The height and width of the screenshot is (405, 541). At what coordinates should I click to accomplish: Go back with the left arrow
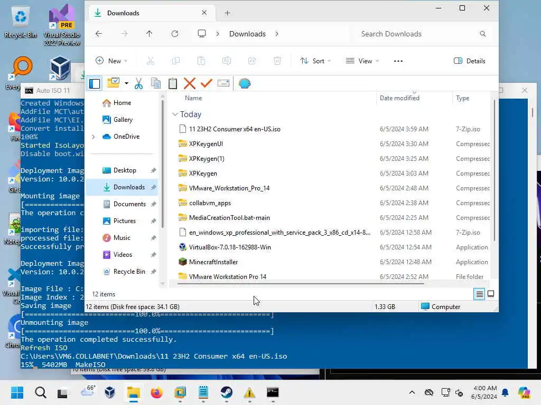pos(99,34)
